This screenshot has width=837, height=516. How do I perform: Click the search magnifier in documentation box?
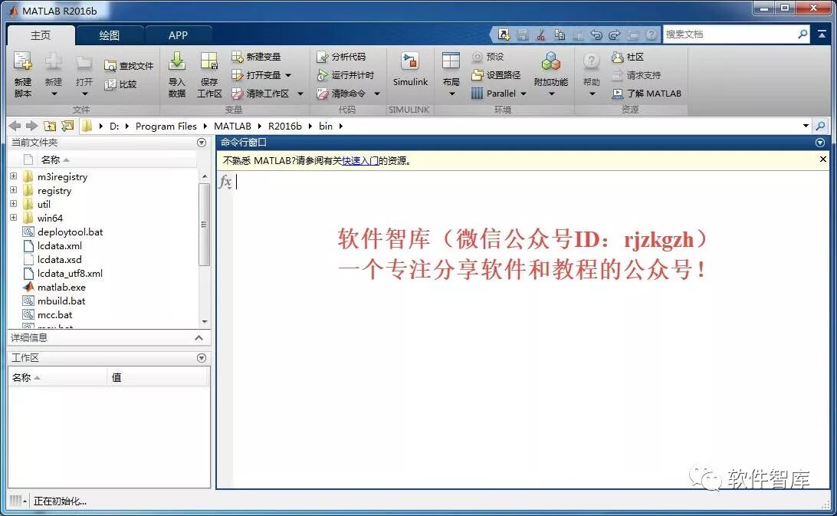(803, 35)
